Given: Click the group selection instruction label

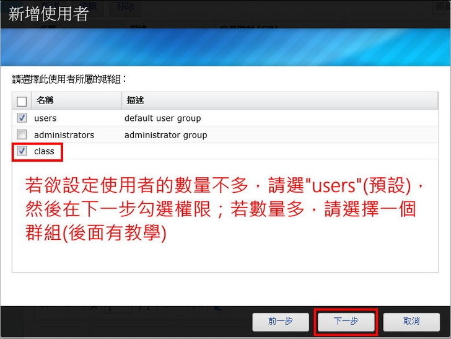Looking at the screenshot, I should 69,79.
